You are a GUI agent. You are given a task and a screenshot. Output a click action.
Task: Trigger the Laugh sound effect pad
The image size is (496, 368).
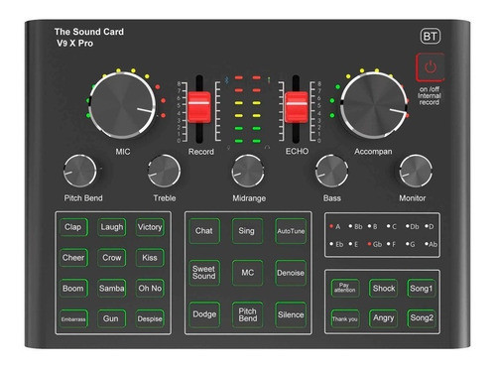click(x=112, y=227)
